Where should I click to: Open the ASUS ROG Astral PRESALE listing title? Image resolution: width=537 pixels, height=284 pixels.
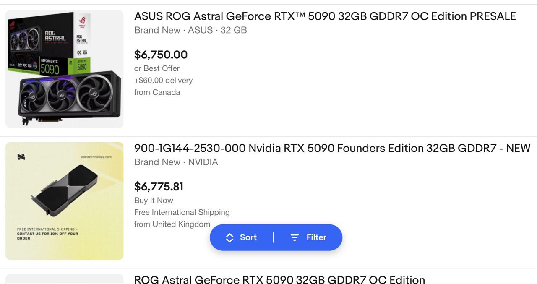coord(325,16)
